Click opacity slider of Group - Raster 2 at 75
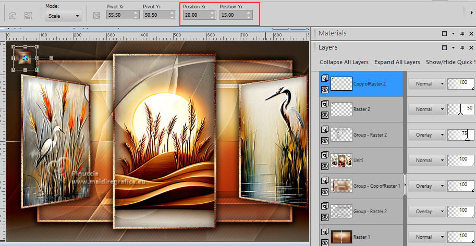476x246 pixels. 460,134
